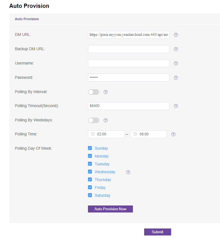The image size is (220, 238).
Task: Click into the Backup DM URL field
Action: pos(129,49)
